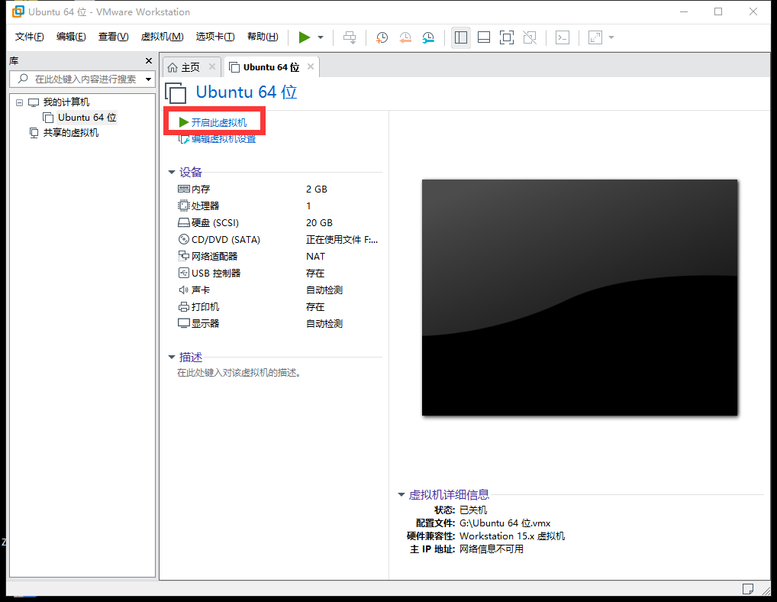This screenshot has height=602, width=777.
Task: Collapse the 描述 section
Action: 172,357
